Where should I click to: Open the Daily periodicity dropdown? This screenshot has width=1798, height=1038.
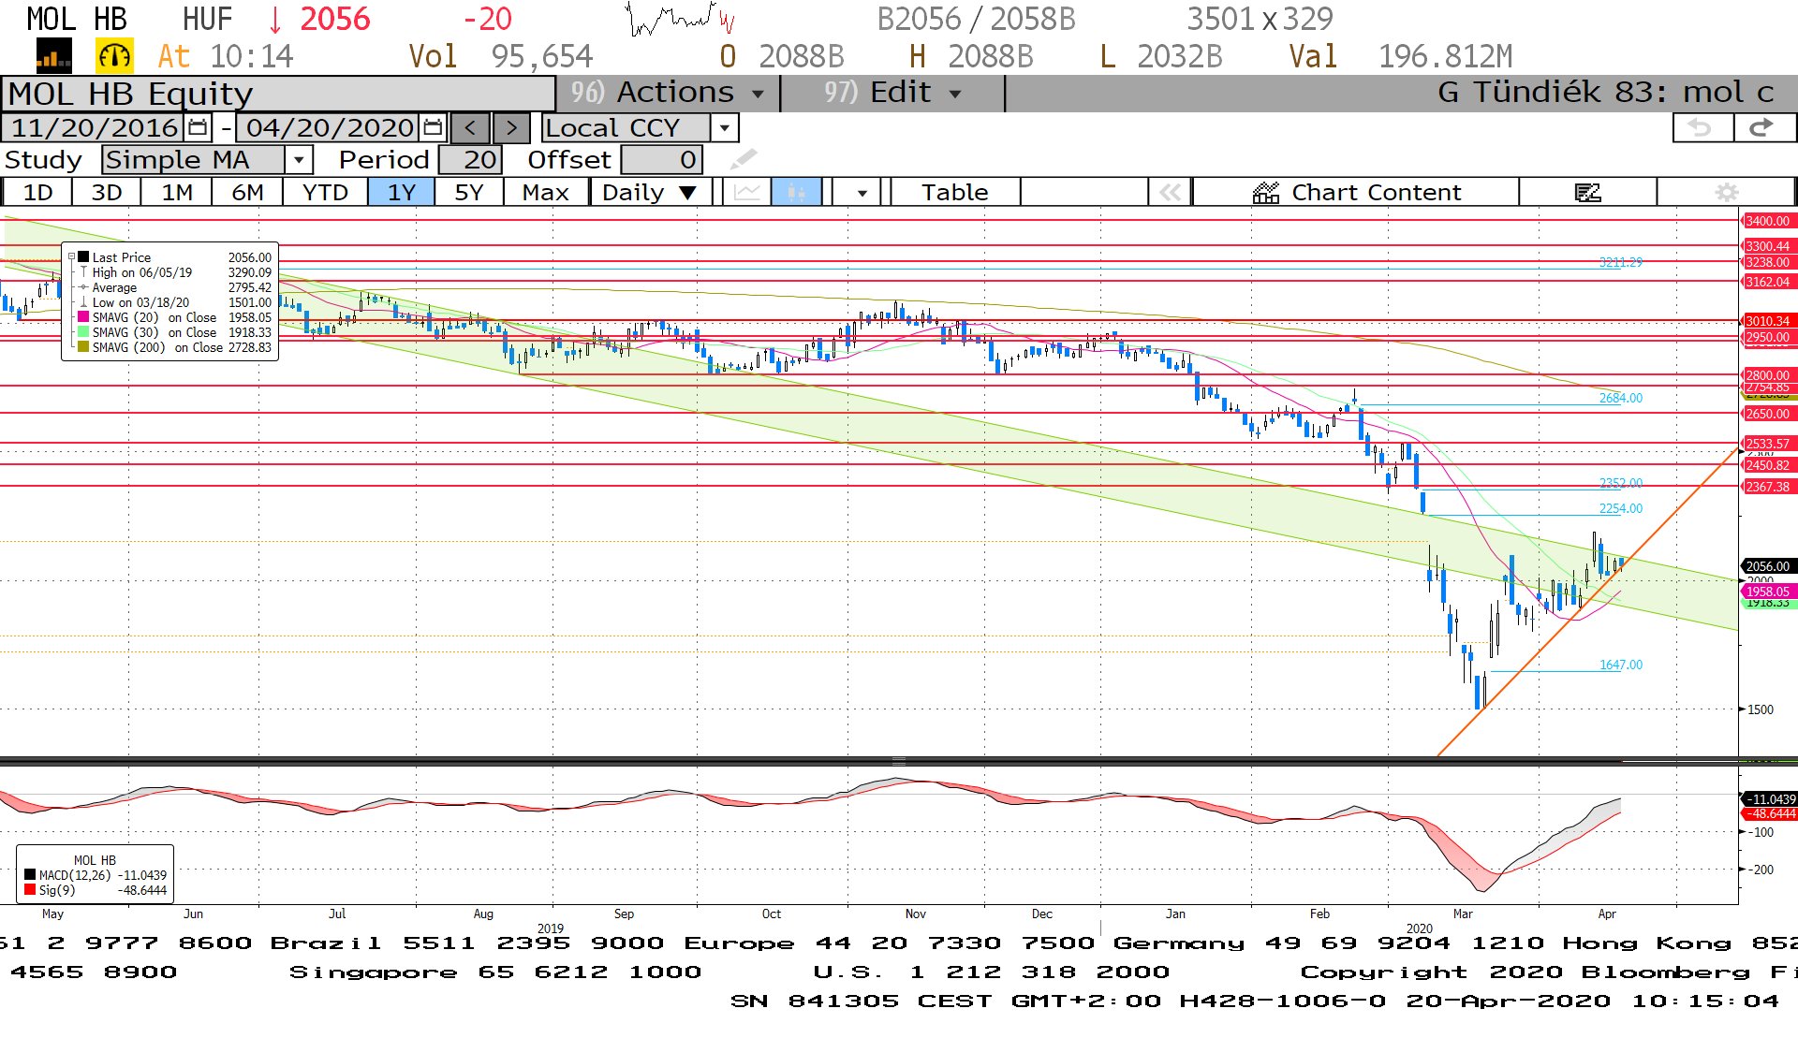pyautogui.click(x=651, y=192)
